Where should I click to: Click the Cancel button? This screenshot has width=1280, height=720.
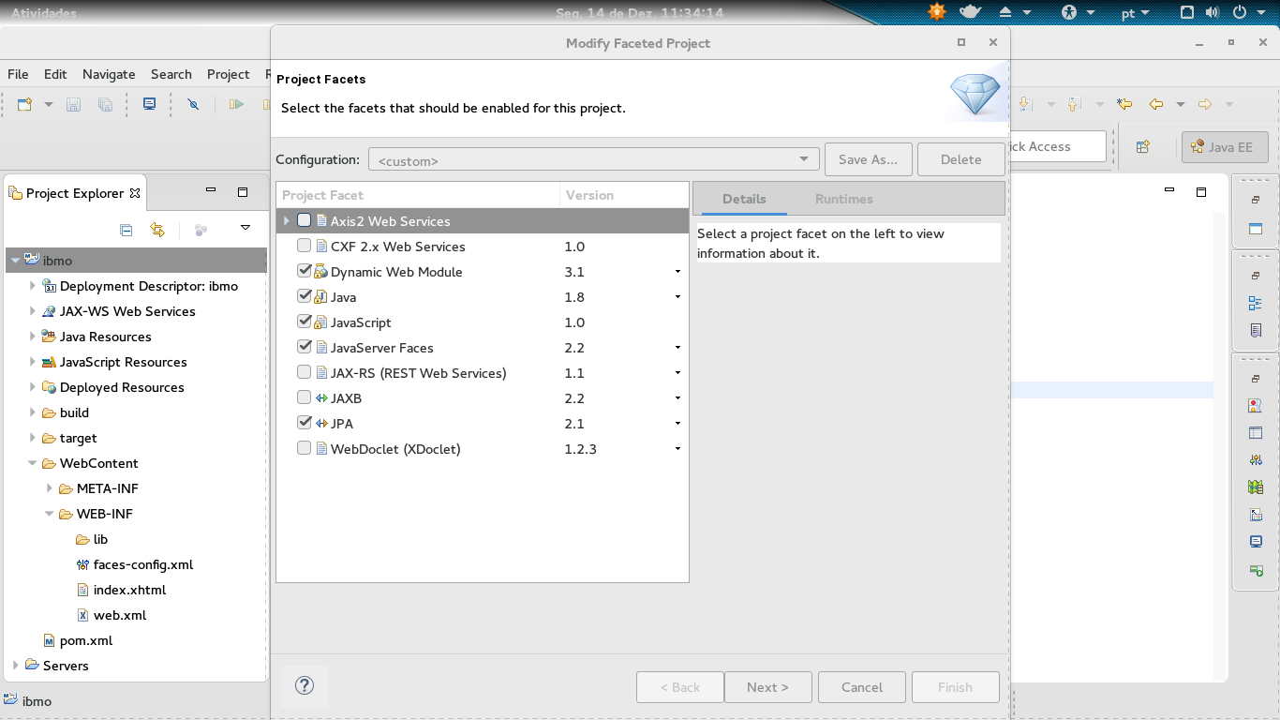pyautogui.click(x=862, y=687)
